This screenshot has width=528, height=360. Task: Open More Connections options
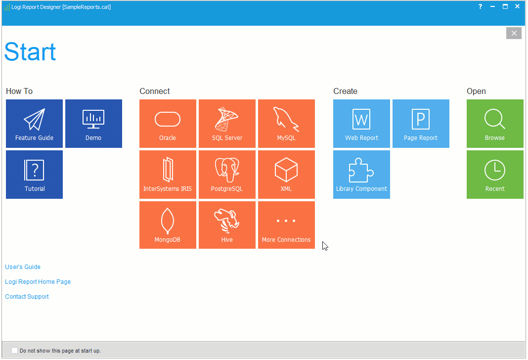[286, 225]
